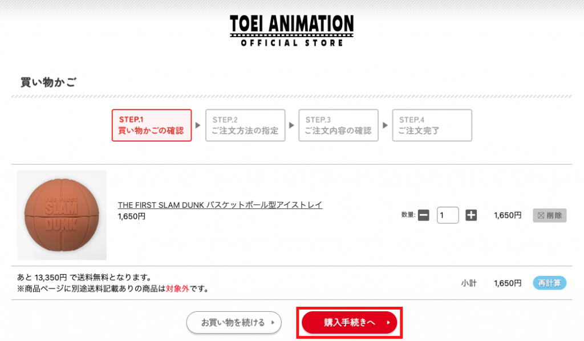Increase quantity with the plus button
Image resolution: width=584 pixels, height=341 pixels.
coord(471,215)
